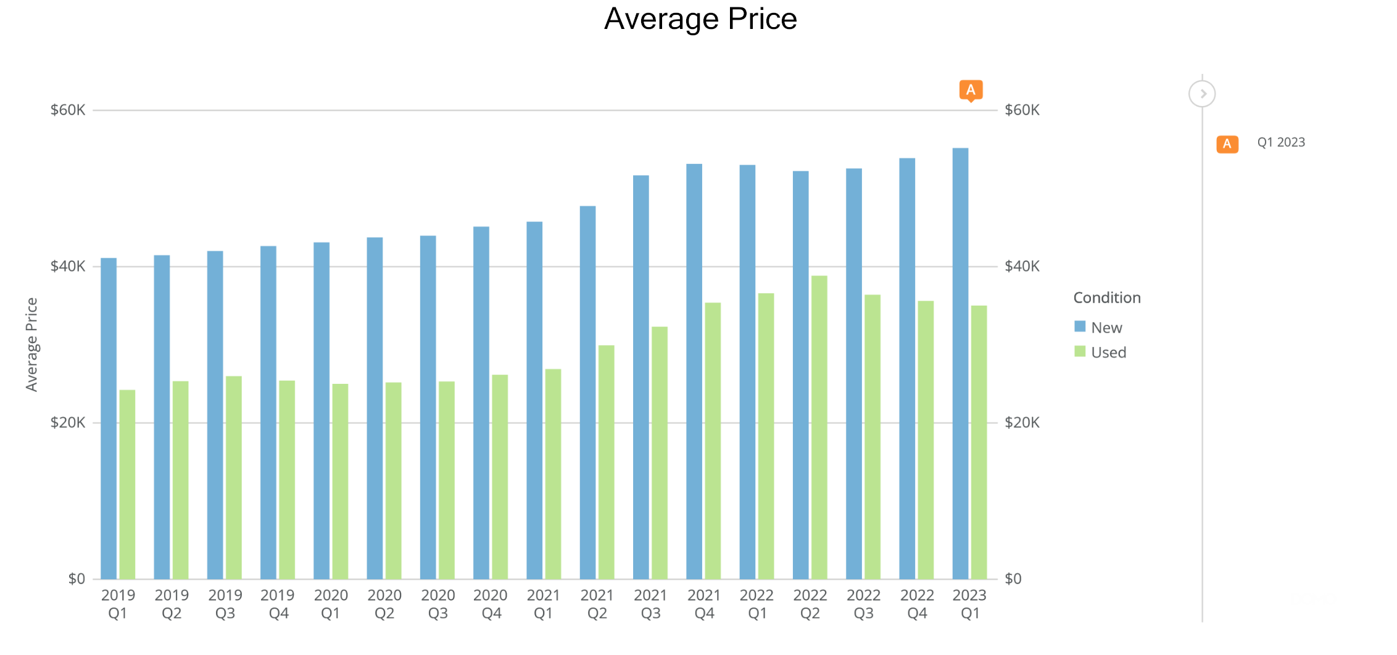Select the green Used bar for 2022 Q2
Viewport: 1397px width, 655px height.
pyautogui.click(x=819, y=427)
